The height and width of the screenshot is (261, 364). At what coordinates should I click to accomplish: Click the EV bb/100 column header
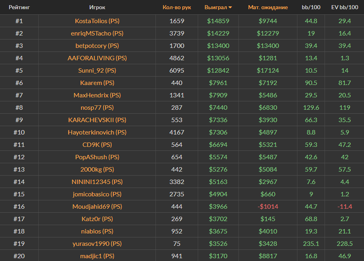(x=344, y=8)
